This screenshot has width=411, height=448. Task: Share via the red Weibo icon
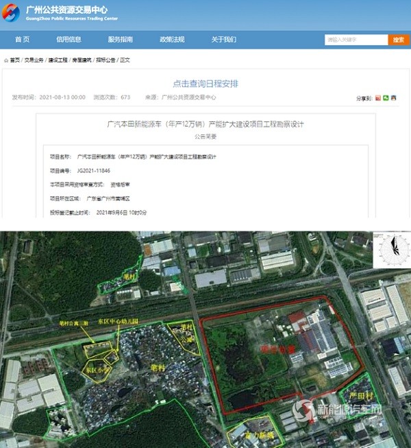coord(378,98)
